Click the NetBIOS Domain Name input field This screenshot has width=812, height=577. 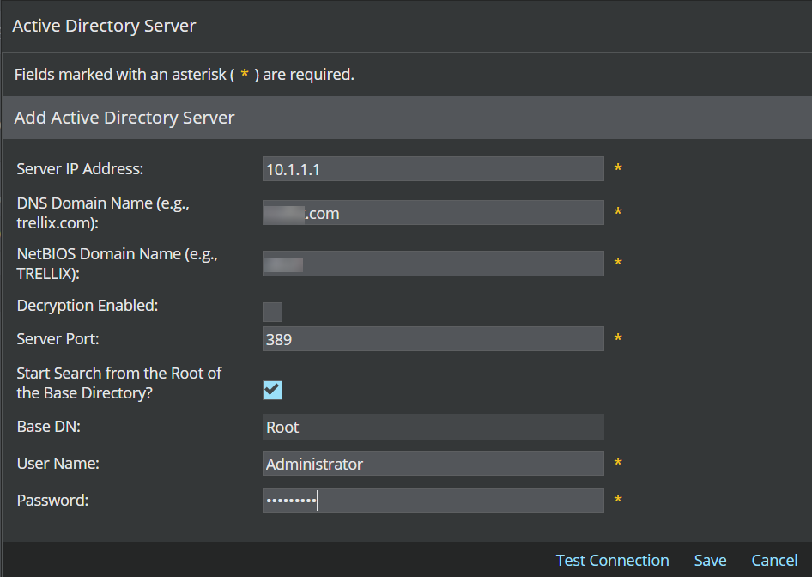tap(433, 264)
